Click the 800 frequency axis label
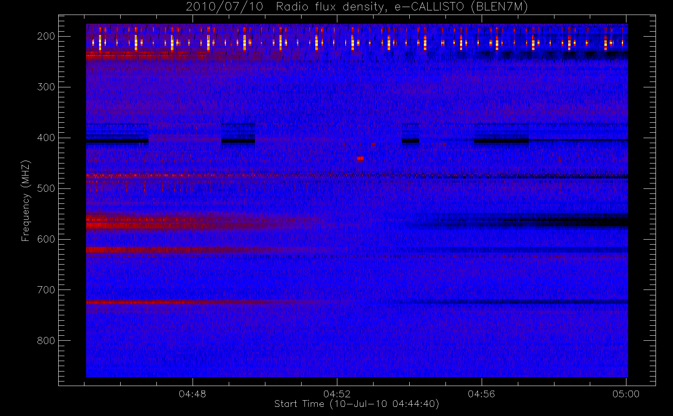This screenshot has height=416, width=673. (x=46, y=341)
